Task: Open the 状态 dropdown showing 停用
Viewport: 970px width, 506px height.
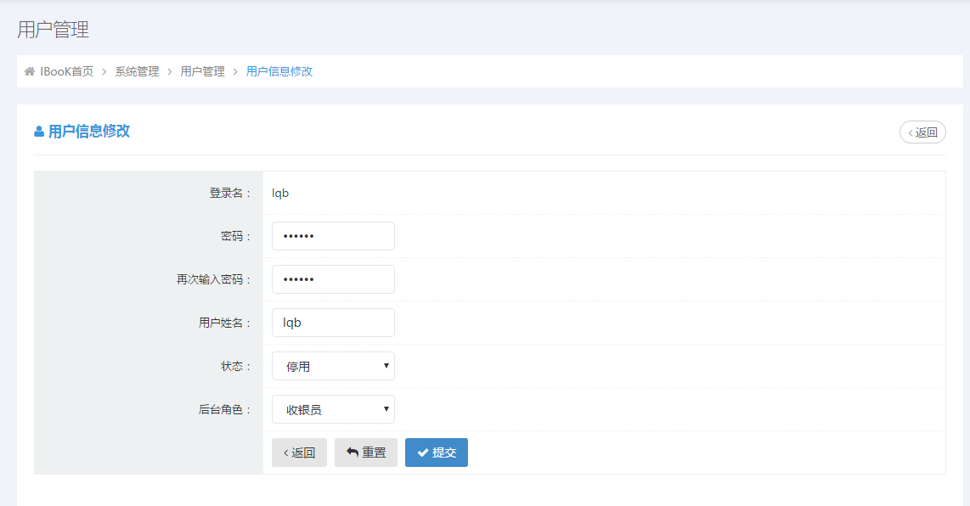Action: 333,366
